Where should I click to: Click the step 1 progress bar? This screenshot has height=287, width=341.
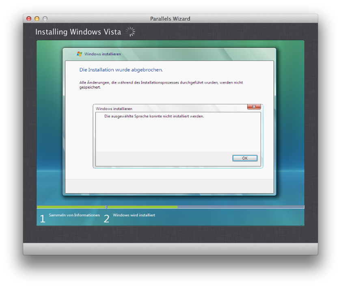coord(71,207)
